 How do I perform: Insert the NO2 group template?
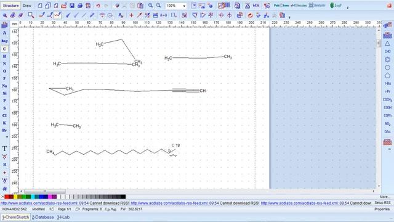387,123
